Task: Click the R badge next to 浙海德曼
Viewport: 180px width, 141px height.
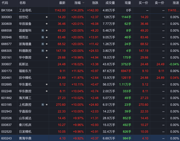Action: (43, 44)
